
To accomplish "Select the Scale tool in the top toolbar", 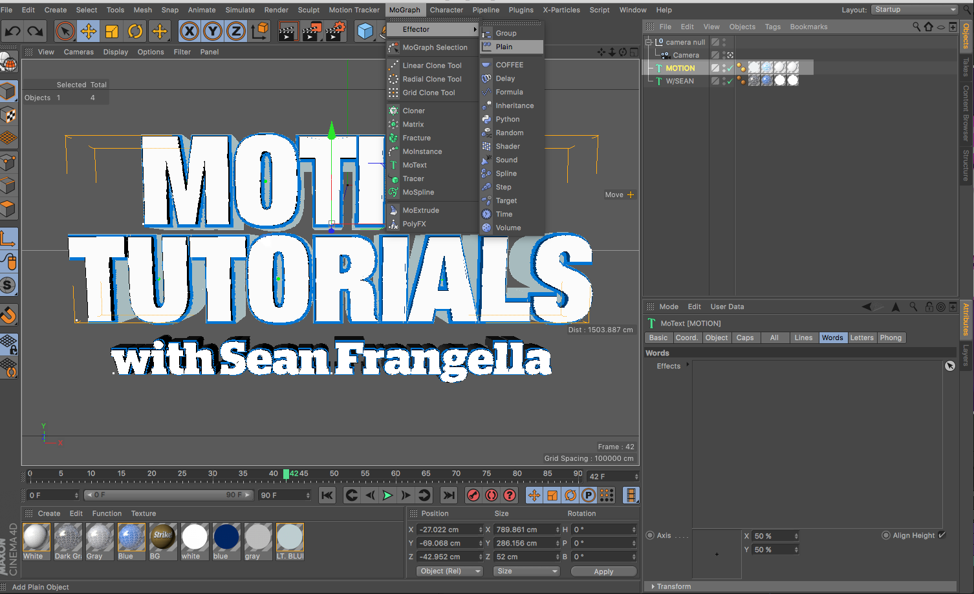I will [112, 30].
